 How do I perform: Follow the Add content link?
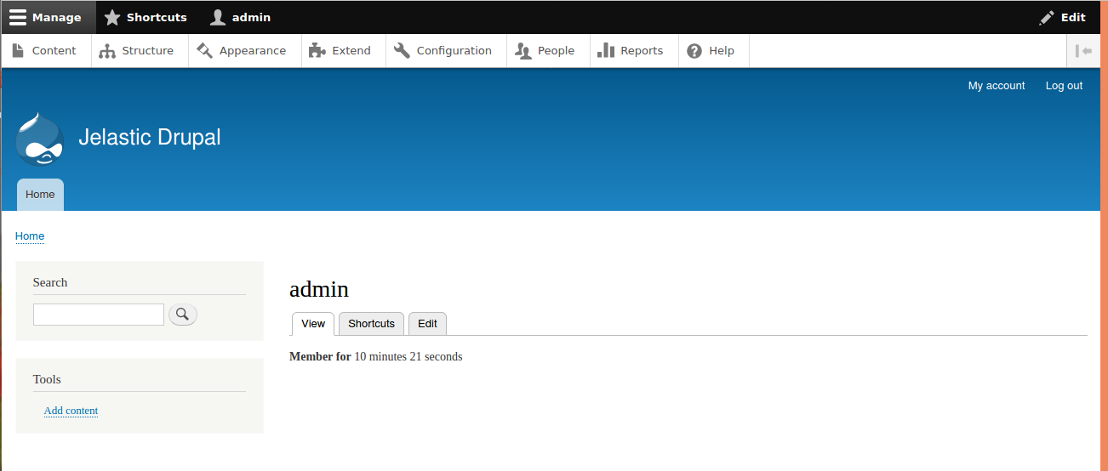click(x=71, y=411)
